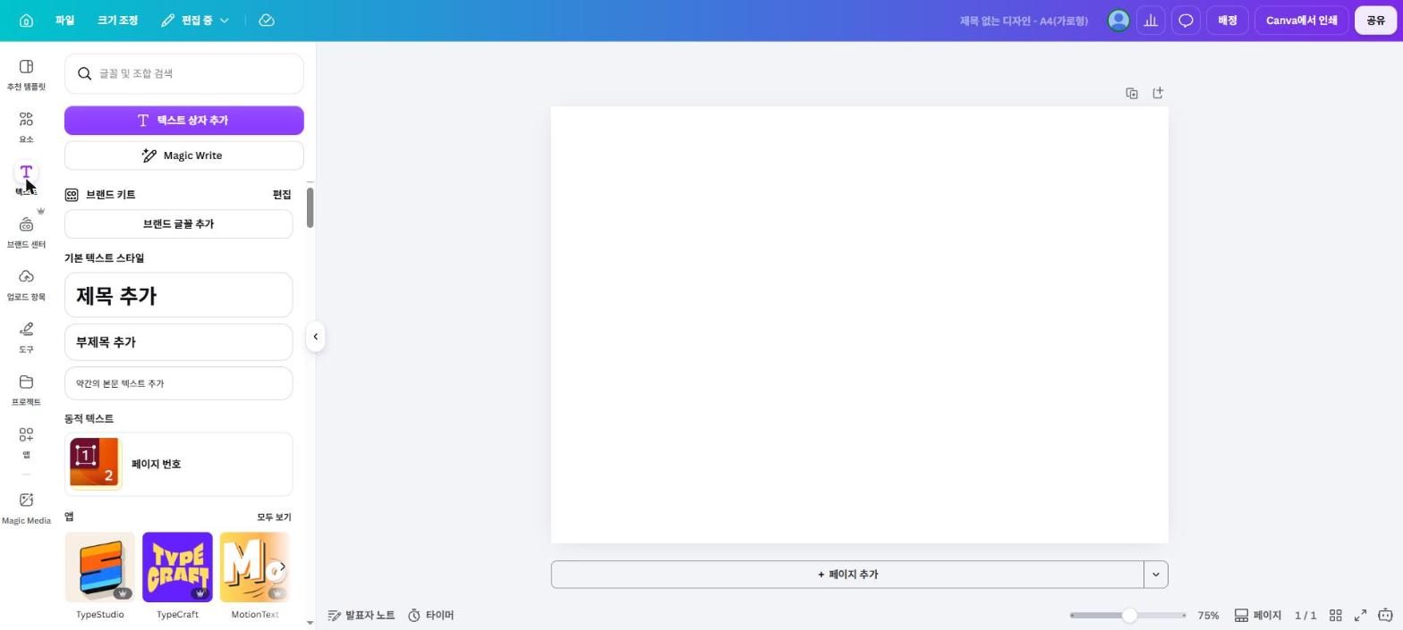Viewport: 1403px width, 630px height.
Task: Open the 크기 조정 menu
Action: pos(117,21)
